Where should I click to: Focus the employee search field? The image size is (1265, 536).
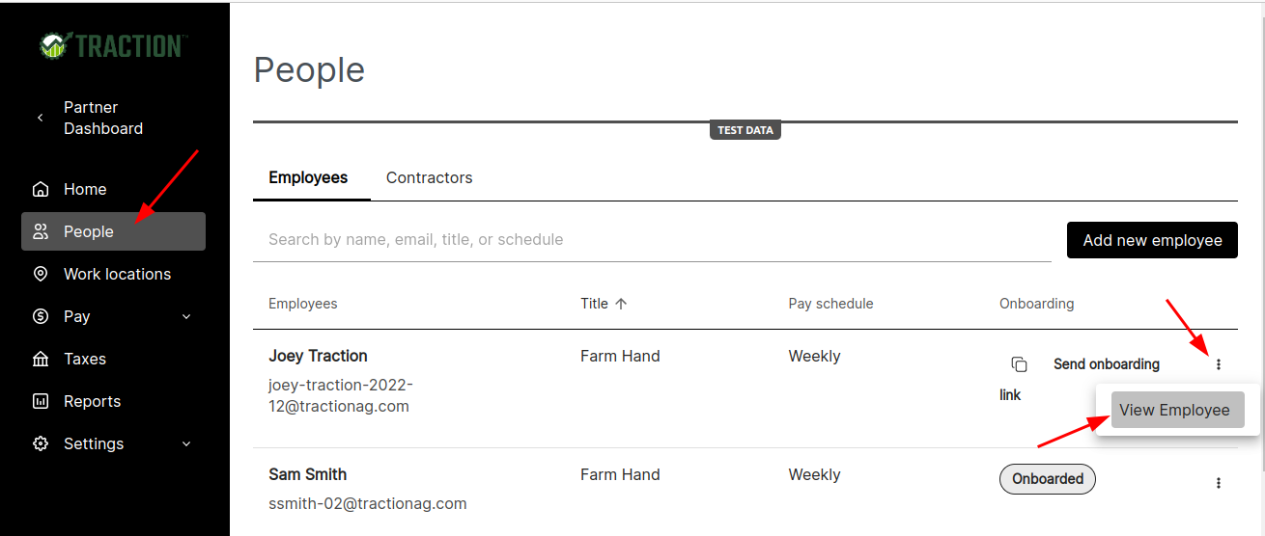[x=652, y=239]
